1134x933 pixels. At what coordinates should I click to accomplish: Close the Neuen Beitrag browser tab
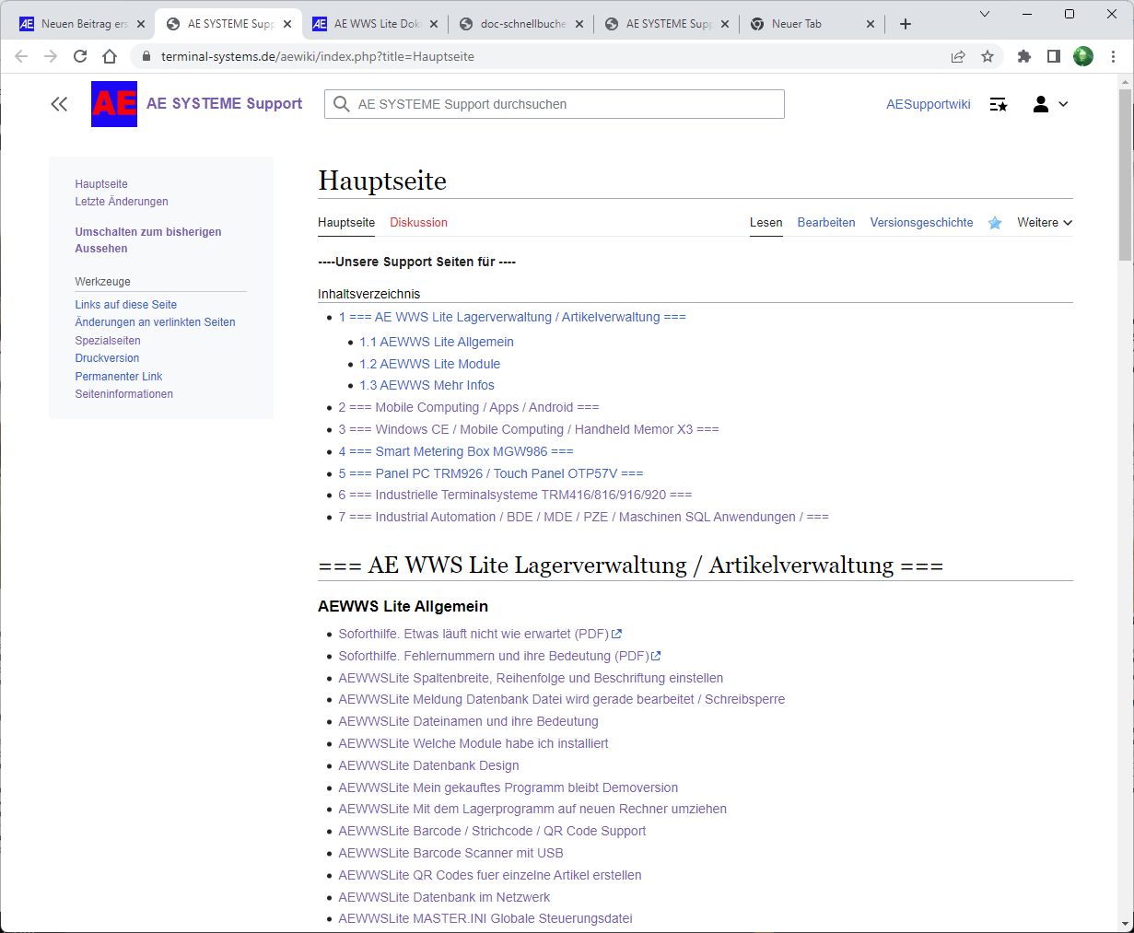(x=141, y=24)
